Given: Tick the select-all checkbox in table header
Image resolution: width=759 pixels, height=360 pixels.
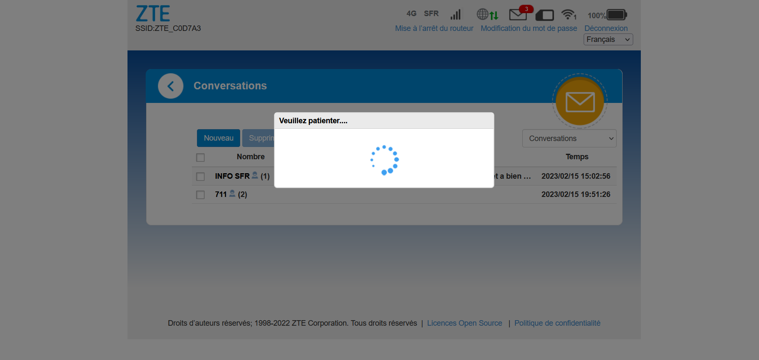Looking at the screenshot, I should 200,158.
